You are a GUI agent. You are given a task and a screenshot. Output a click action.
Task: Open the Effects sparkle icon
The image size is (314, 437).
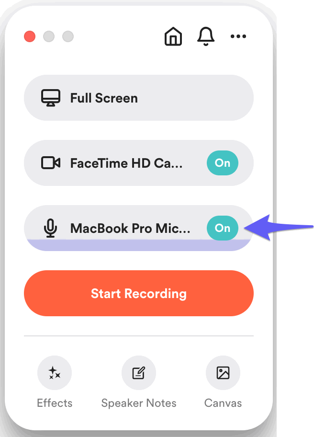(x=55, y=373)
